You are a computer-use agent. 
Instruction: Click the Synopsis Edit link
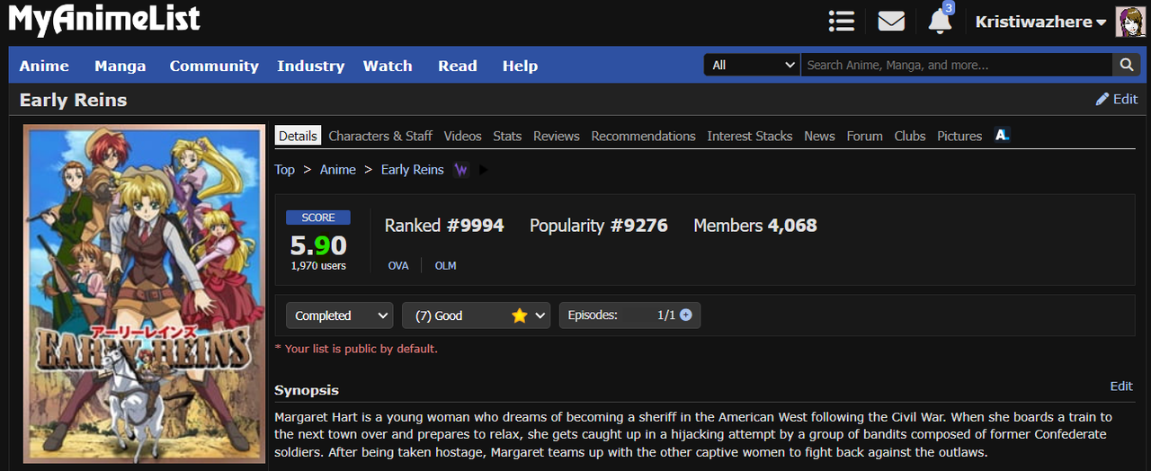point(1121,386)
